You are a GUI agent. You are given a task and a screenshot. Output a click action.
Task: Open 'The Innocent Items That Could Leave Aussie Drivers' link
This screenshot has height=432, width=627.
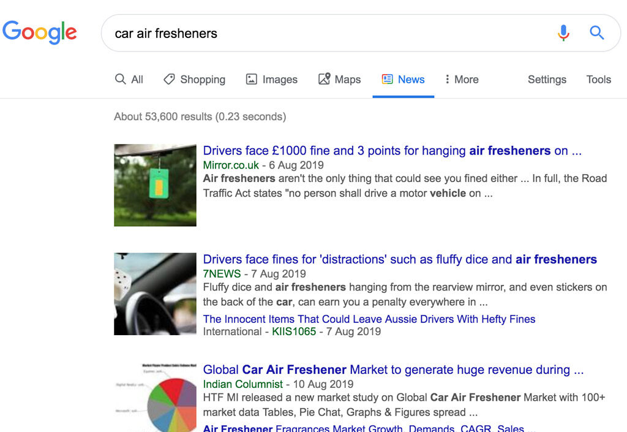pyautogui.click(x=369, y=319)
